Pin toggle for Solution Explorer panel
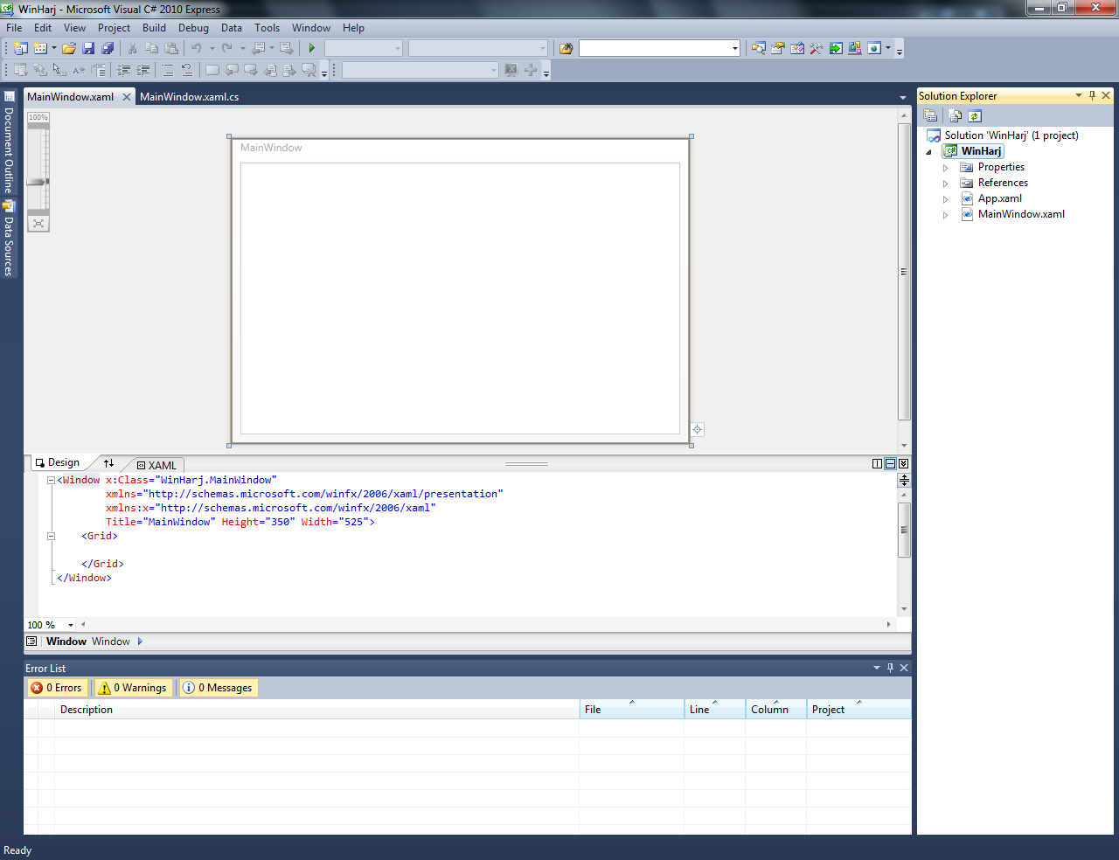 click(1092, 95)
